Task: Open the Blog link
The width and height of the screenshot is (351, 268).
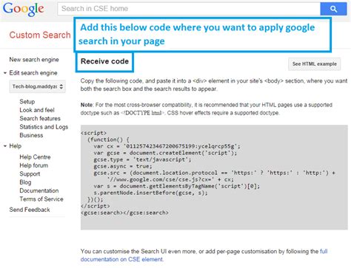Action: point(25,182)
